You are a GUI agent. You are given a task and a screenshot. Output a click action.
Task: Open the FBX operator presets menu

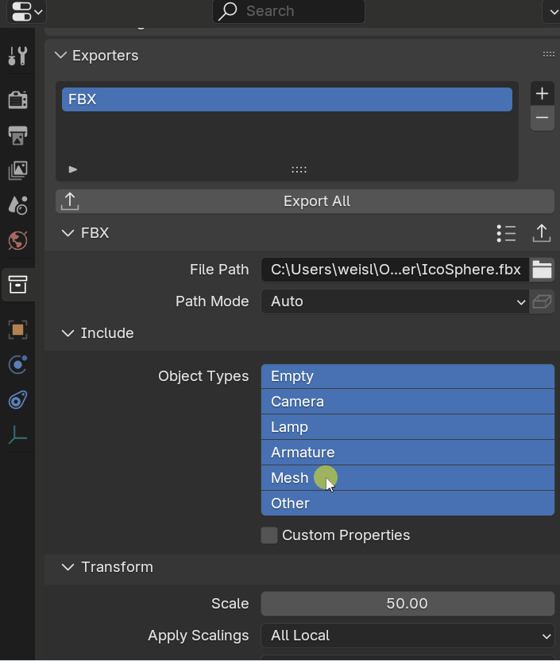click(506, 233)
